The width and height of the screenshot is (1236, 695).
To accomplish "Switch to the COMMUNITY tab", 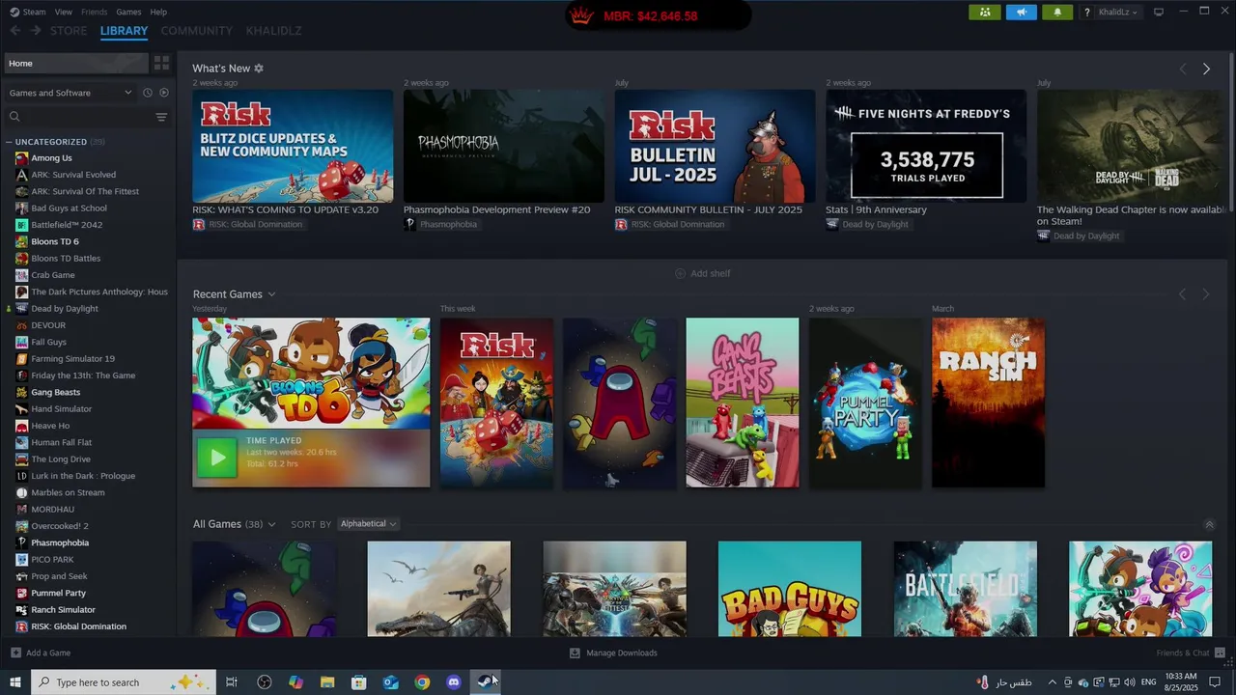I will coord(197,31).
